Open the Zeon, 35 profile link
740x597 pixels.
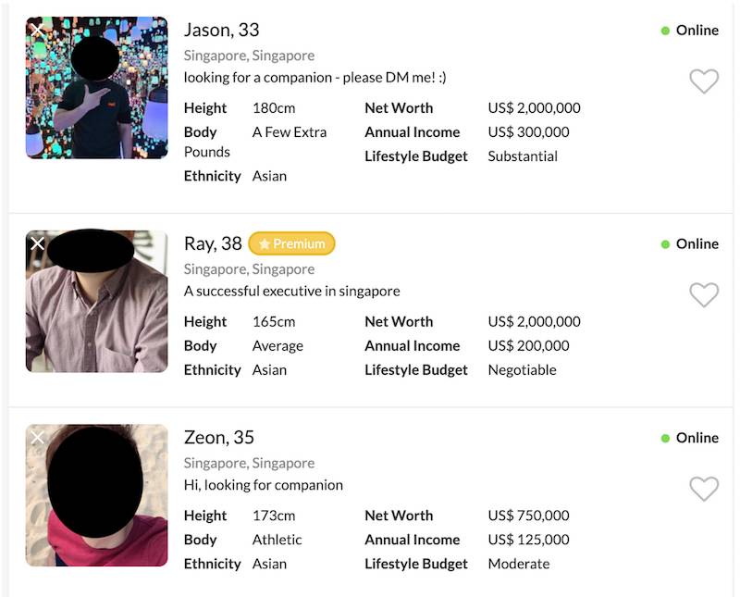[218, 437]
